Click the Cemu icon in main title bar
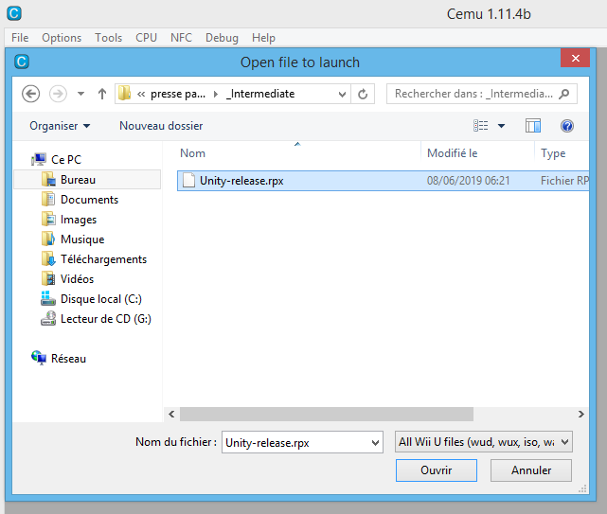607x514 pixels. click(14, 13)
